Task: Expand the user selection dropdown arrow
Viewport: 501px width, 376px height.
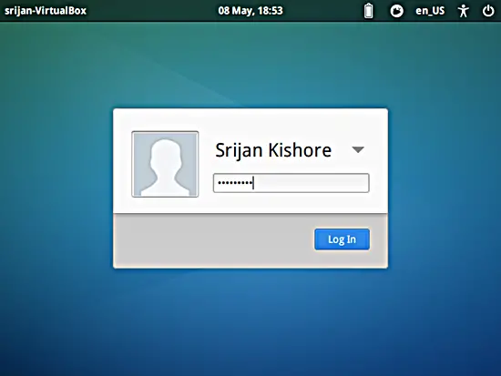Action: click(358, 149)
